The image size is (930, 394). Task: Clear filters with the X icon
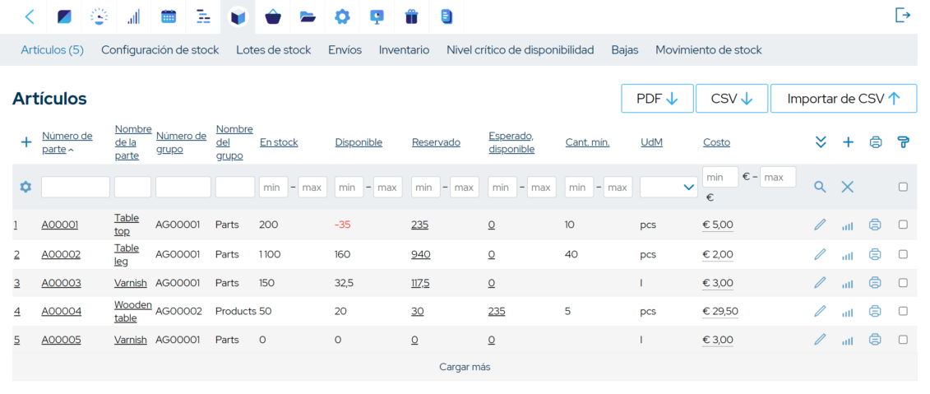(x=848, y=187)
